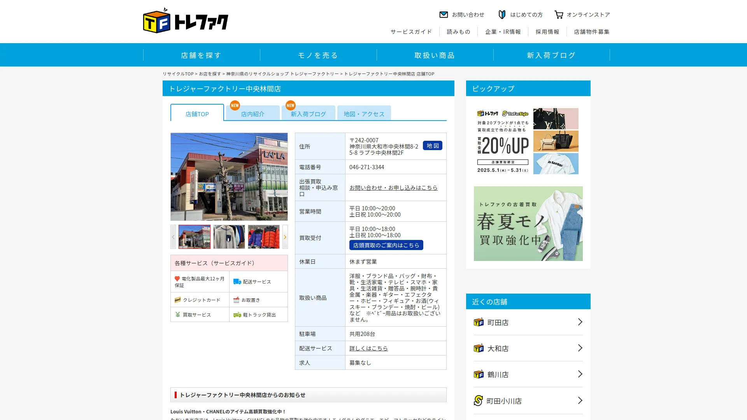
Task: Click the TF box icon beside 鶴川店
Action: point(479,374)
